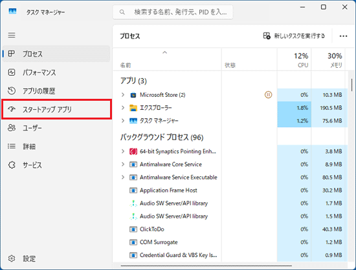Click the ClickToDo process icon
356x270 pixels.
coord(133,229)
